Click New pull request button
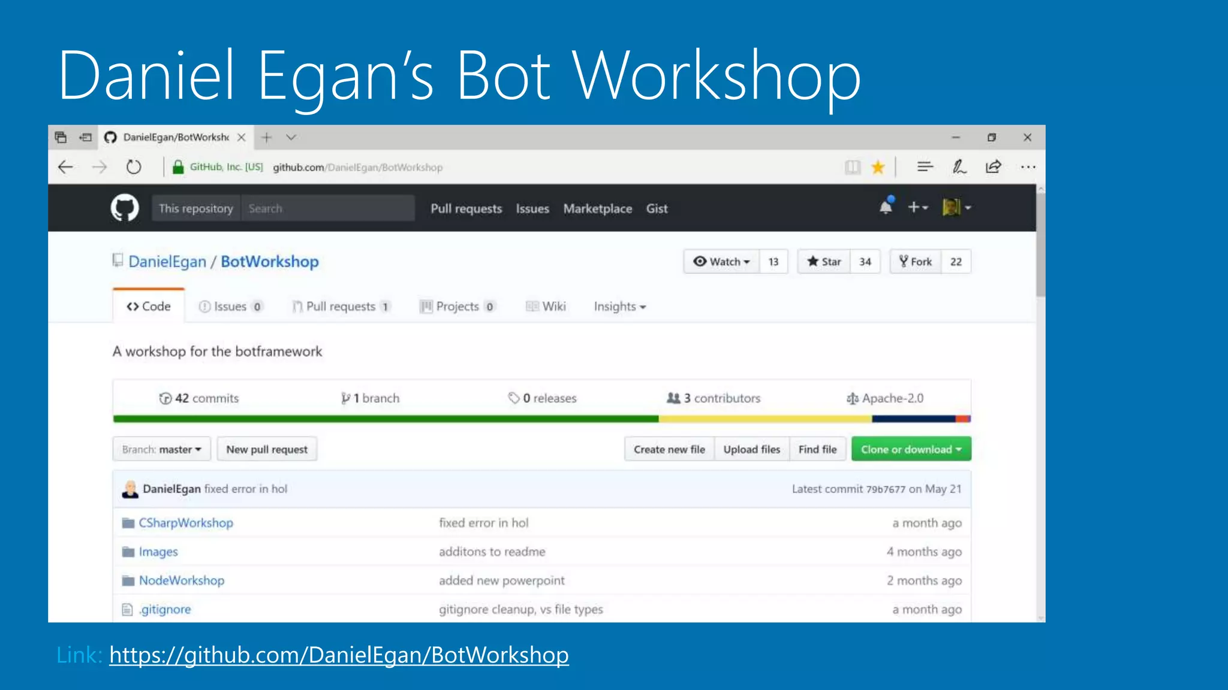Viewport: 1228px width, 690px height. coord(267,449)
